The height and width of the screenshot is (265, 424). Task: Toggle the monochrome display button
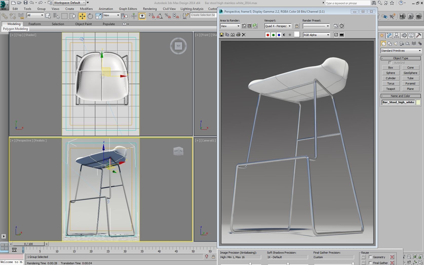290,35
